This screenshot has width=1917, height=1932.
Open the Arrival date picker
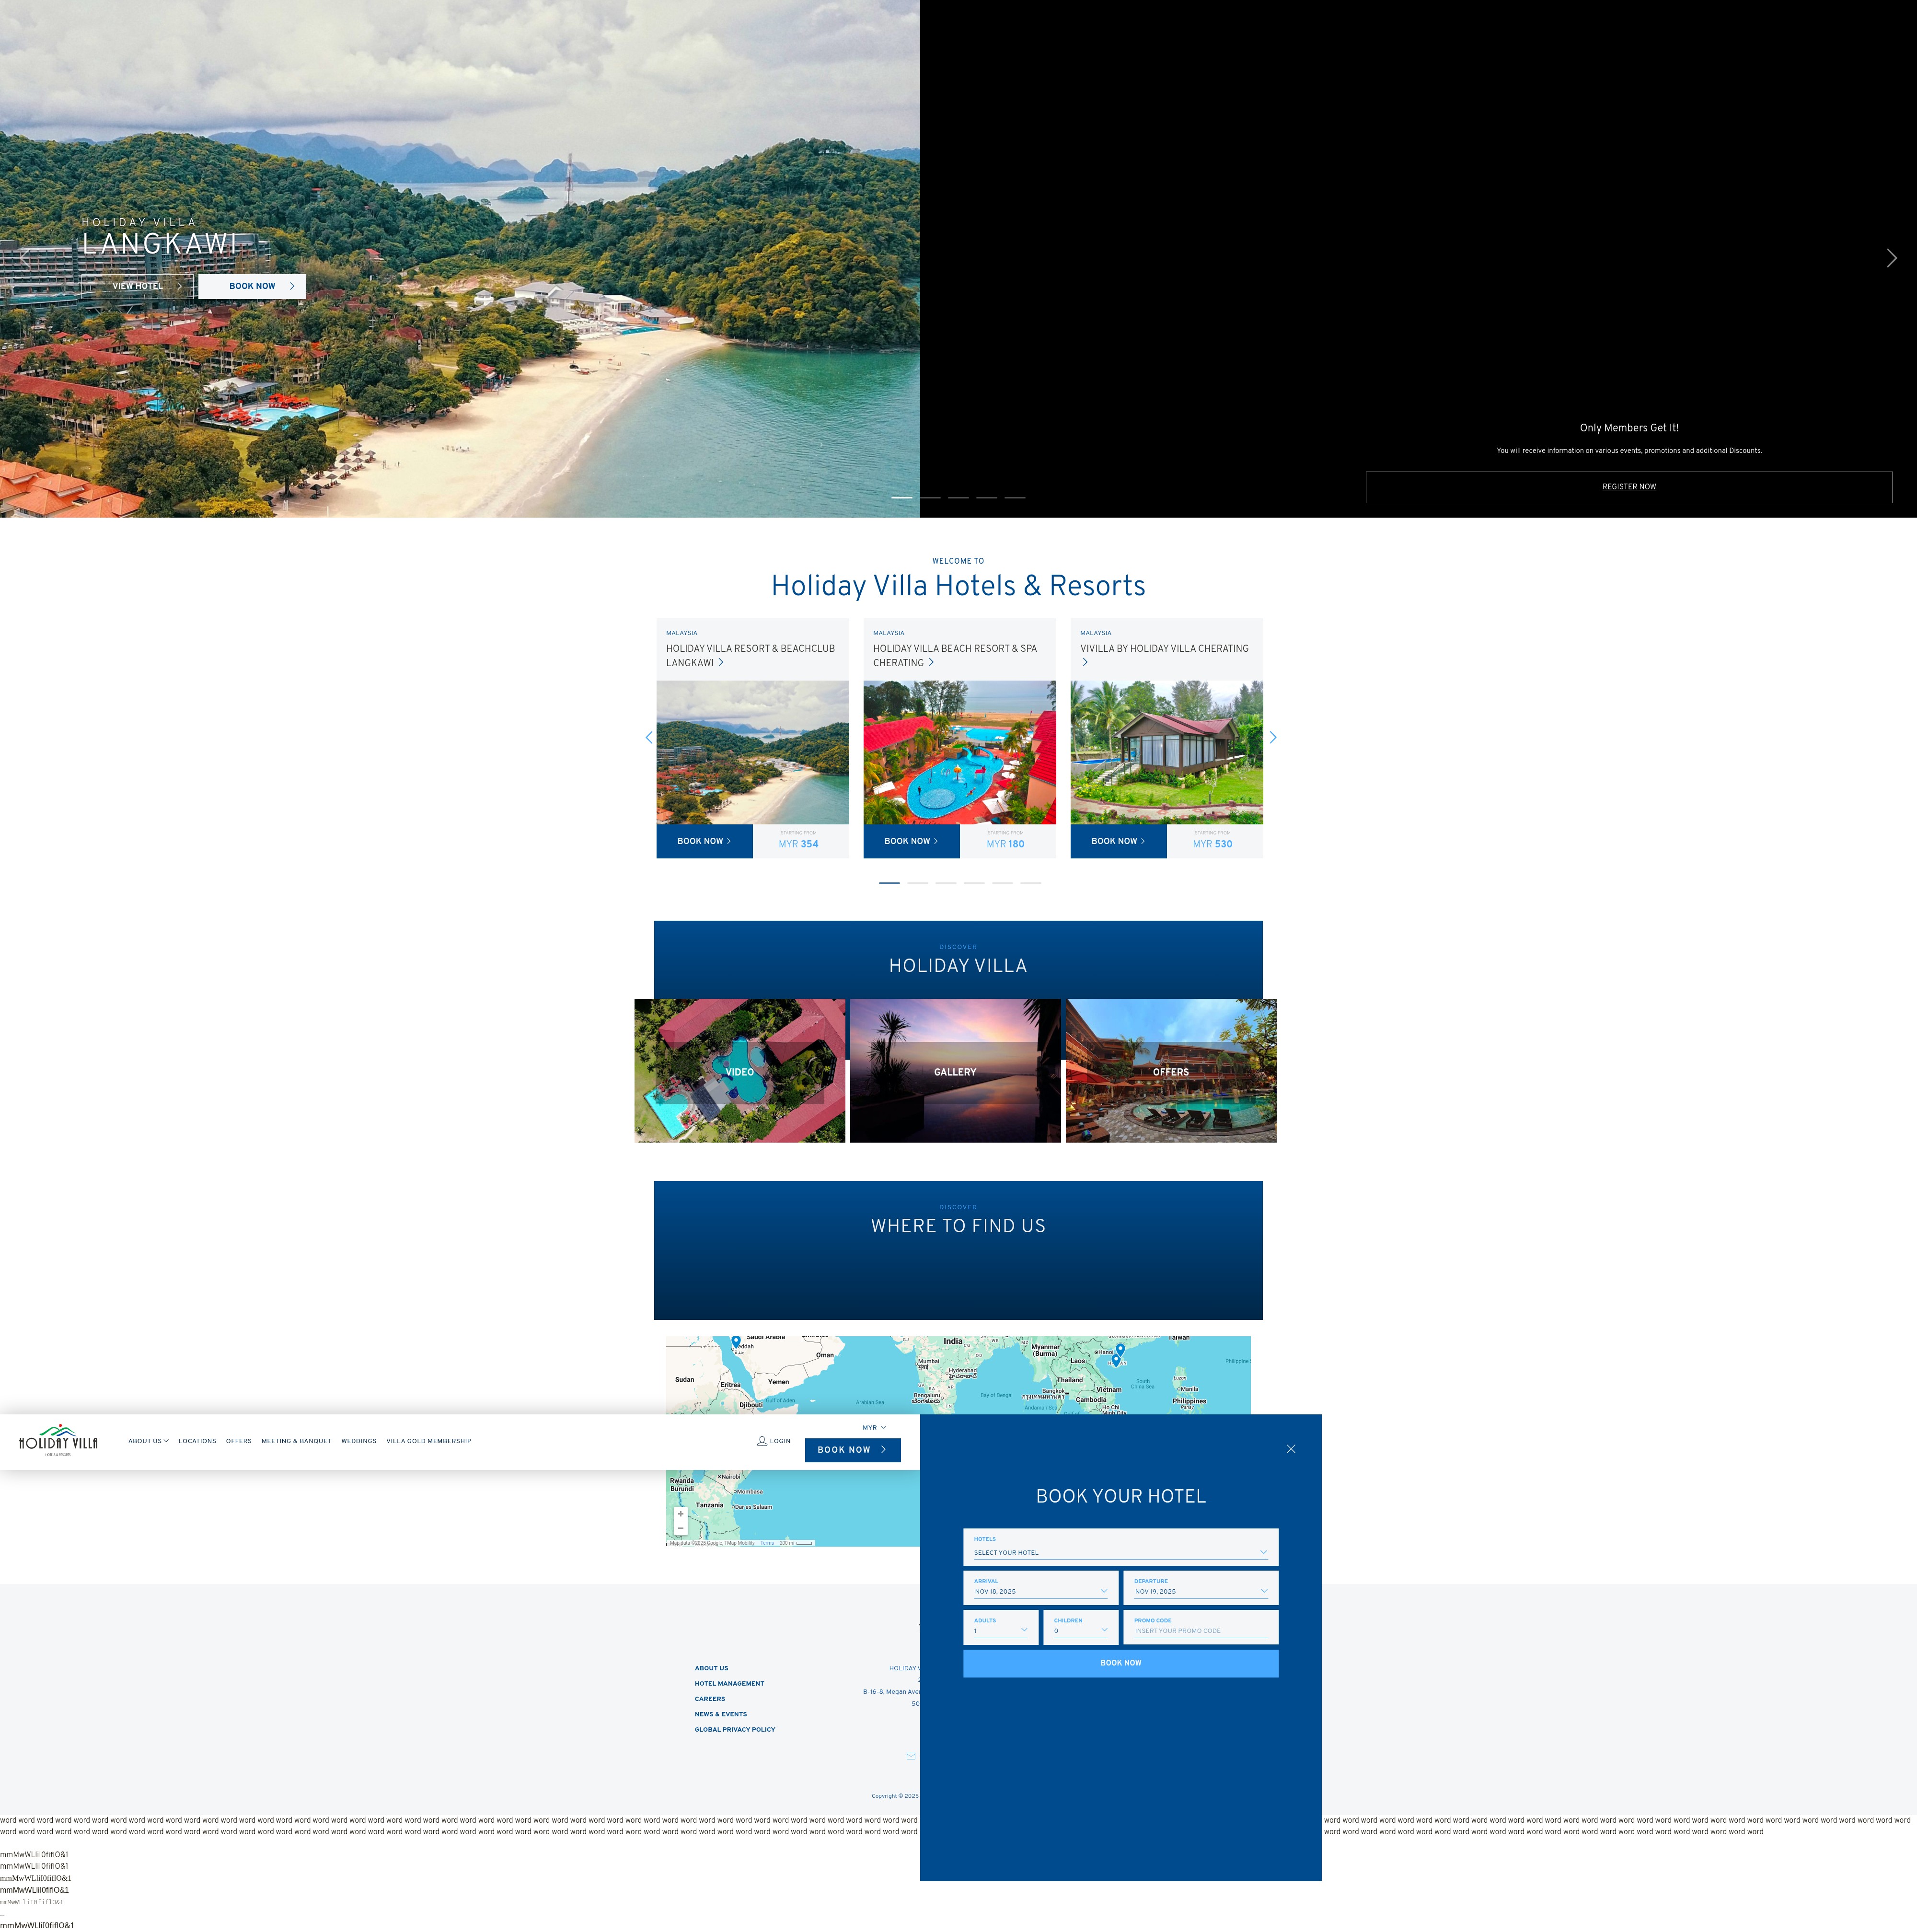click(1040, 1587)
